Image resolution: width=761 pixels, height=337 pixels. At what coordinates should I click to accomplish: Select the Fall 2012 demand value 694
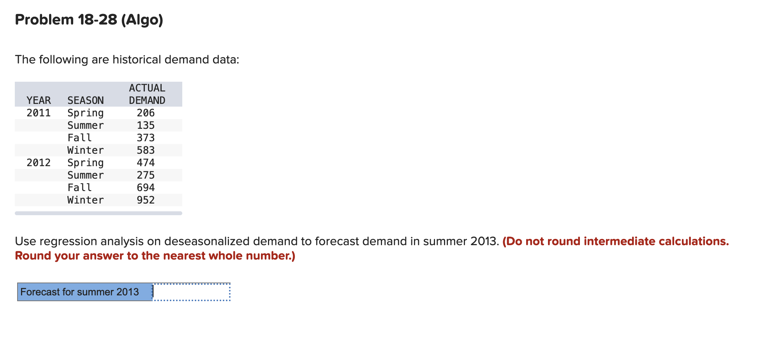pyautogui.click(x=146, y=187)
